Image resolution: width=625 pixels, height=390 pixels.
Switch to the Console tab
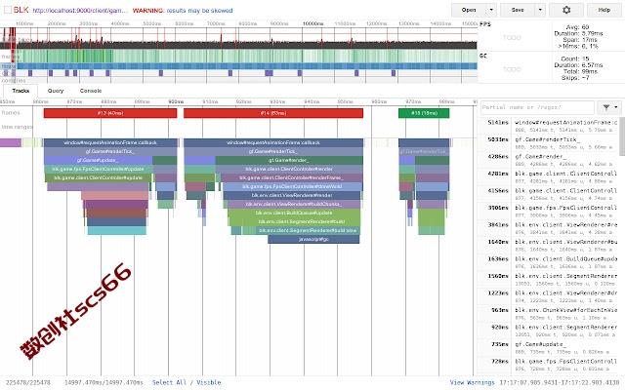pos(91,91)
